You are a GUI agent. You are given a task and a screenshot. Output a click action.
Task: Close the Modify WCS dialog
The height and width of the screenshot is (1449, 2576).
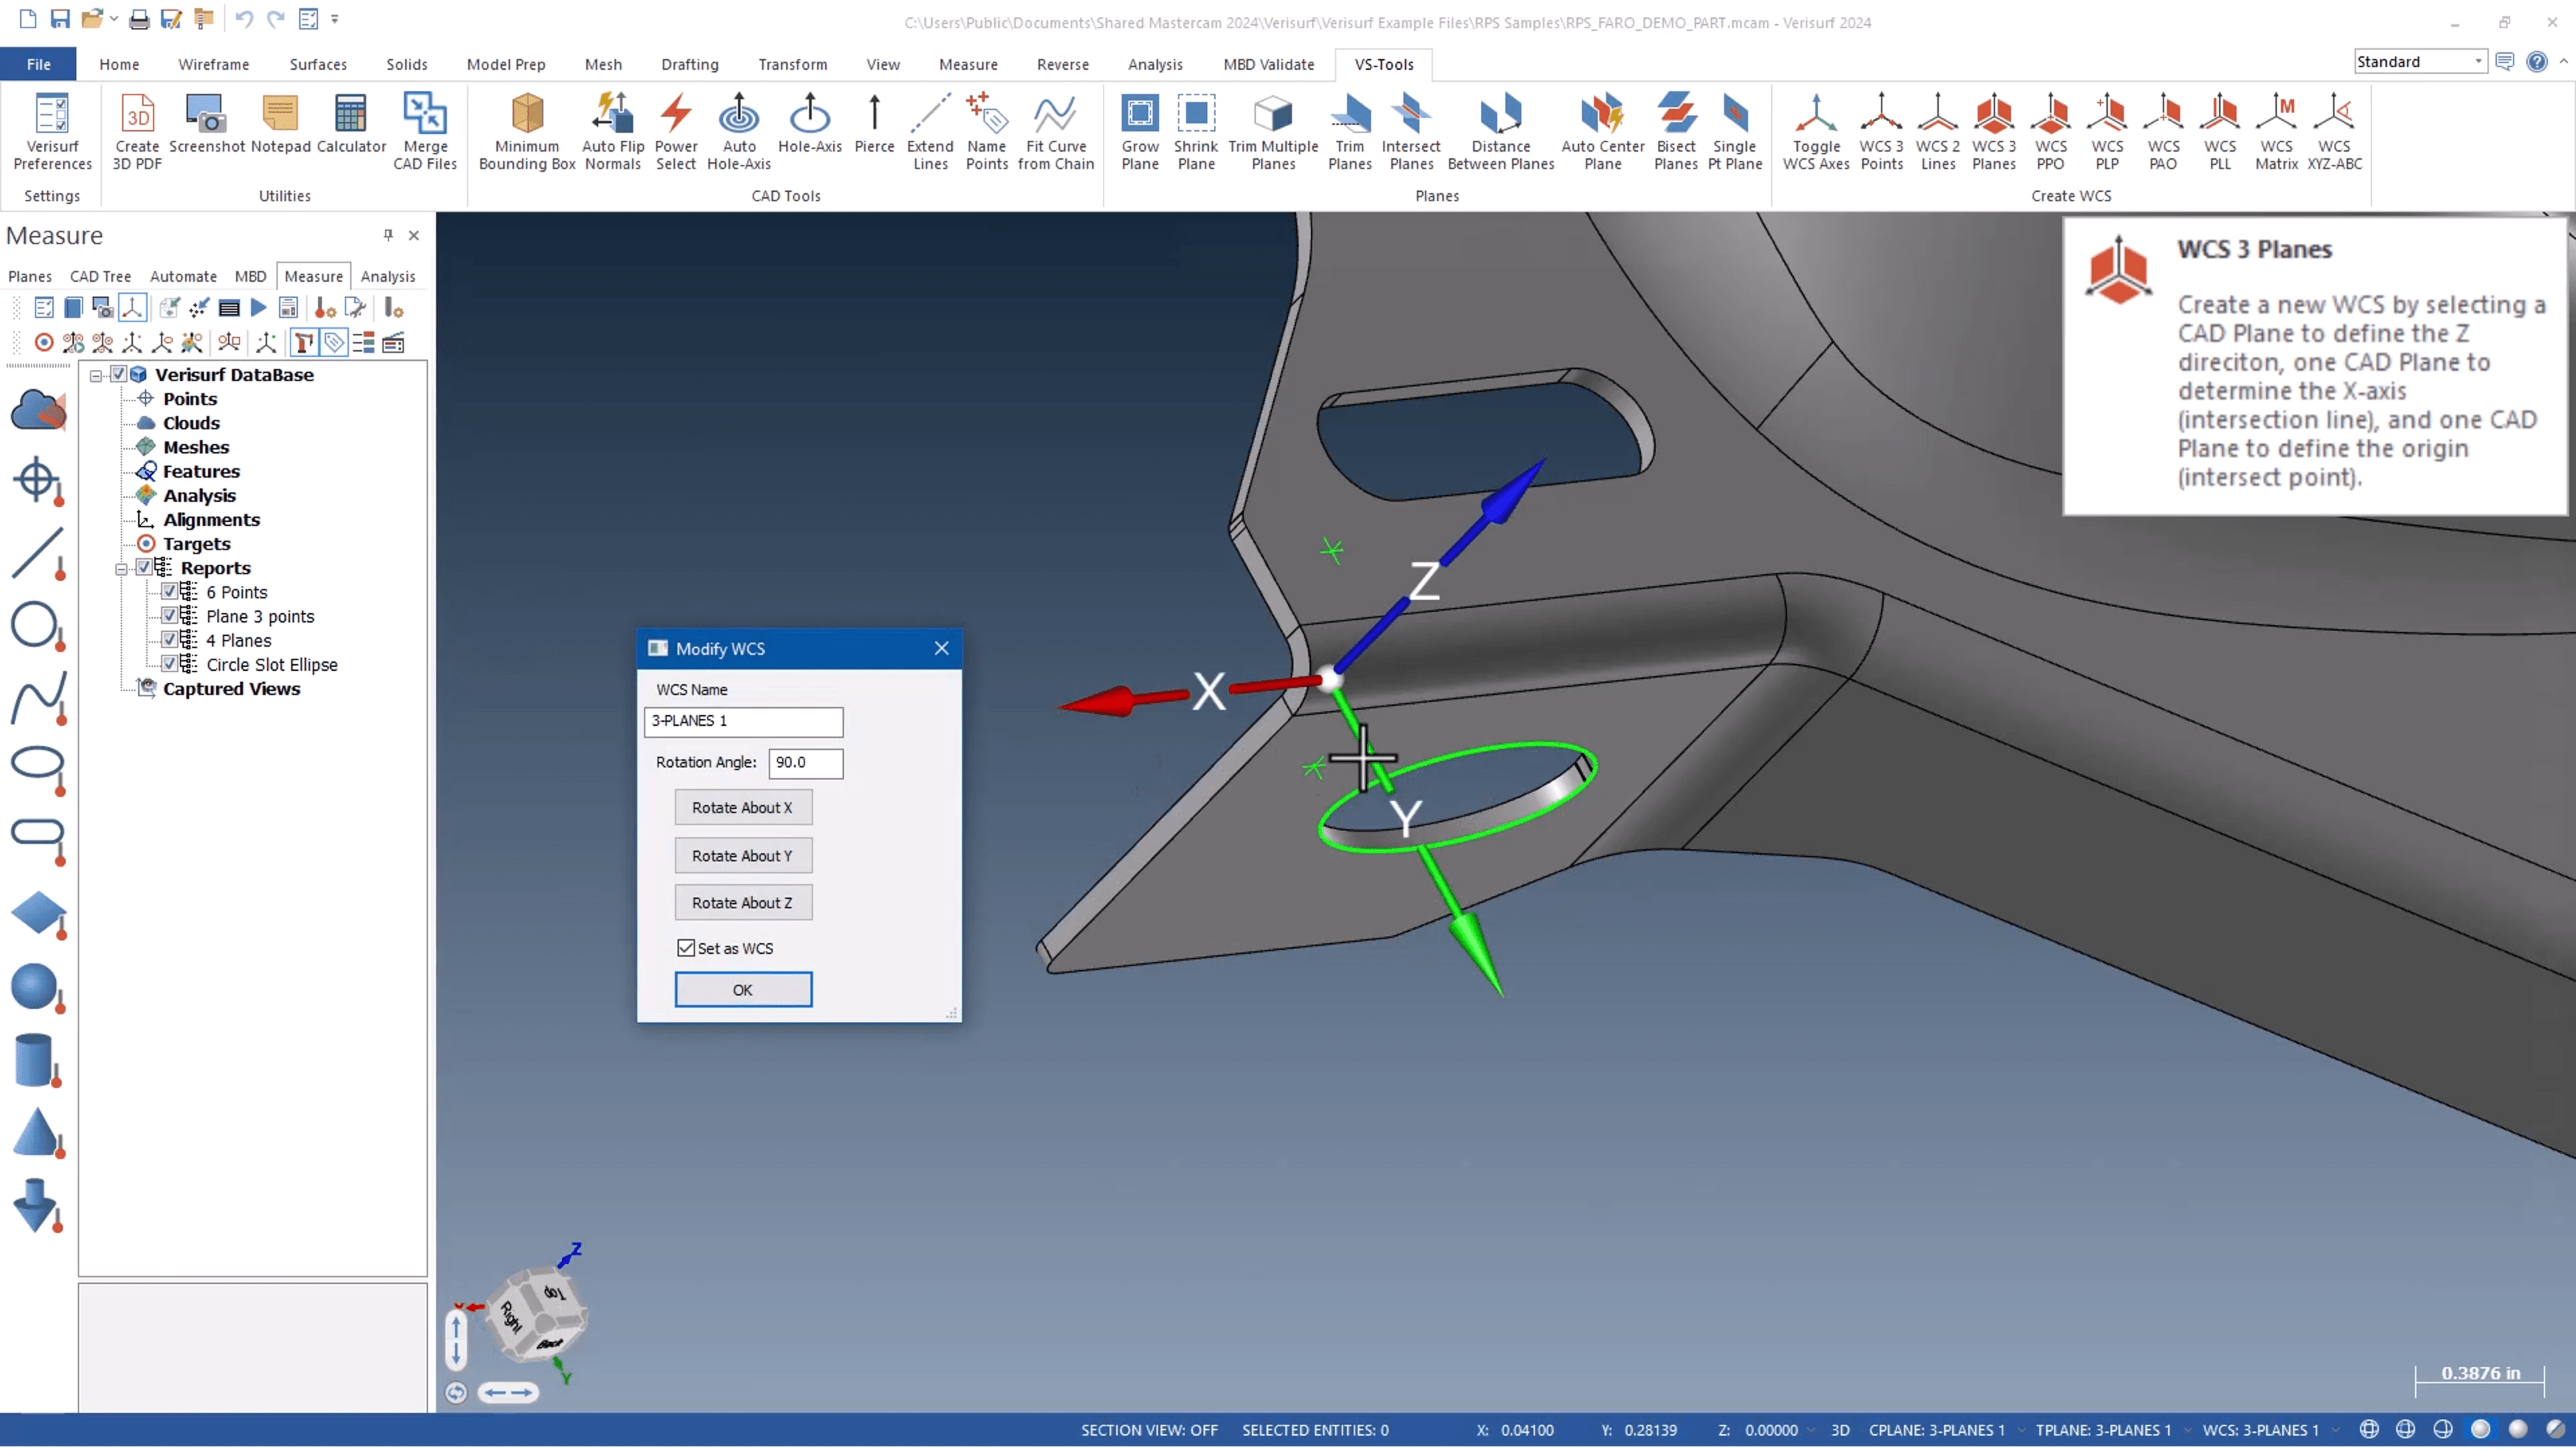pos(941,648)
